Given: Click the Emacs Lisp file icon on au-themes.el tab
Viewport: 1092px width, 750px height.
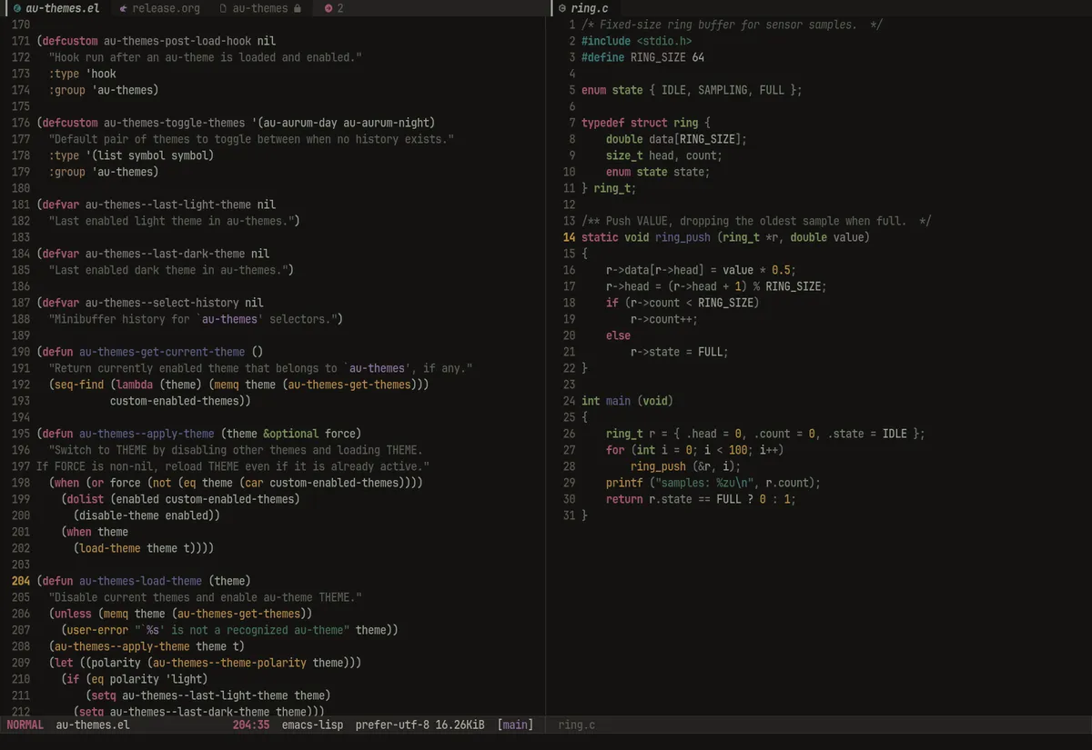Looking at the screenshot, I should coord(17,8).
